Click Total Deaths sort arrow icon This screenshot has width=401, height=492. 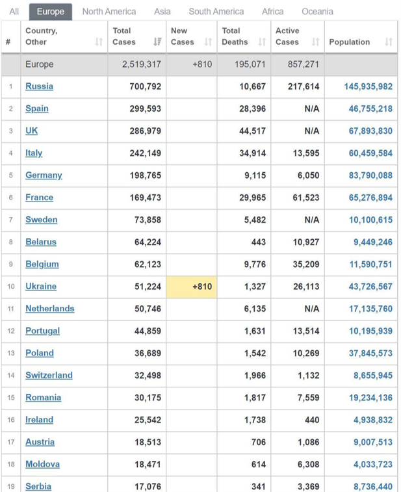(x=262, y=42)
